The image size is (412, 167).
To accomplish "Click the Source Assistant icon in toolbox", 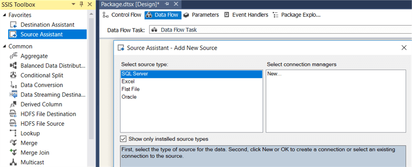I will (x=13, y=35).
